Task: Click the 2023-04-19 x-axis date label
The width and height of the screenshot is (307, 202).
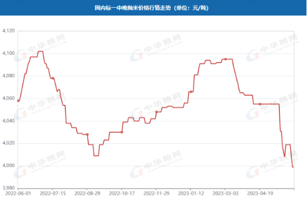Action: [260, 194]
